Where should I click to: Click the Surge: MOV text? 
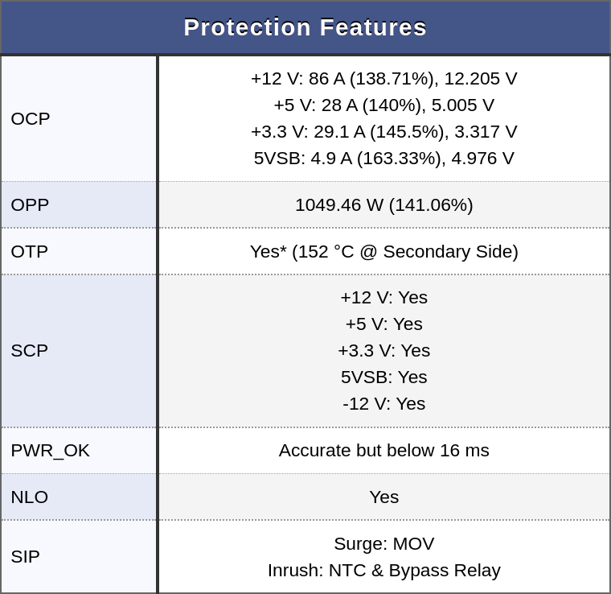pos(383,543)
